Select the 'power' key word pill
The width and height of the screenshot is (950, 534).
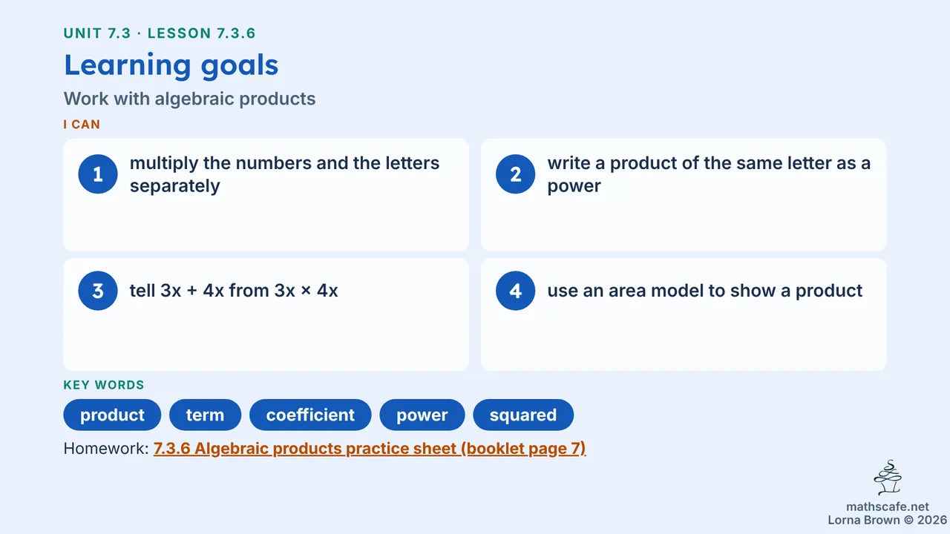click(x=422, y=415)
